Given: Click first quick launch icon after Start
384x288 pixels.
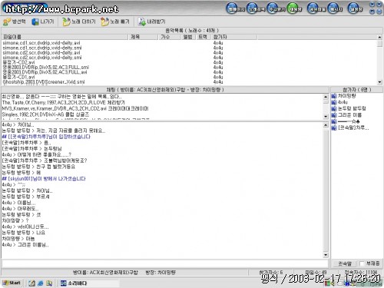Looking at the screenshot, I should [31, 283].
